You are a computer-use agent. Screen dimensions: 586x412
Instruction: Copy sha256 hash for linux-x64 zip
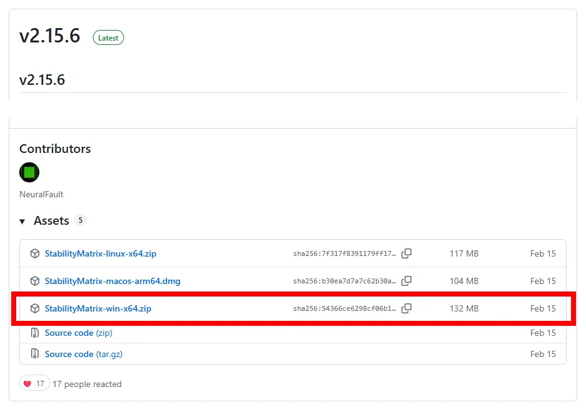tap(406, 253)
